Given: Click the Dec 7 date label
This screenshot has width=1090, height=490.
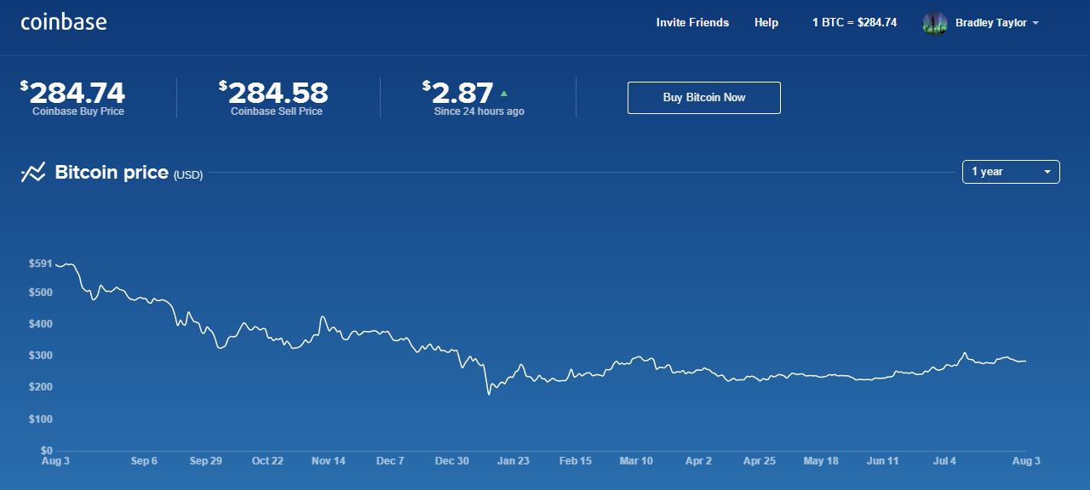Looking at the screenshot, I should [x=390, y=461].
